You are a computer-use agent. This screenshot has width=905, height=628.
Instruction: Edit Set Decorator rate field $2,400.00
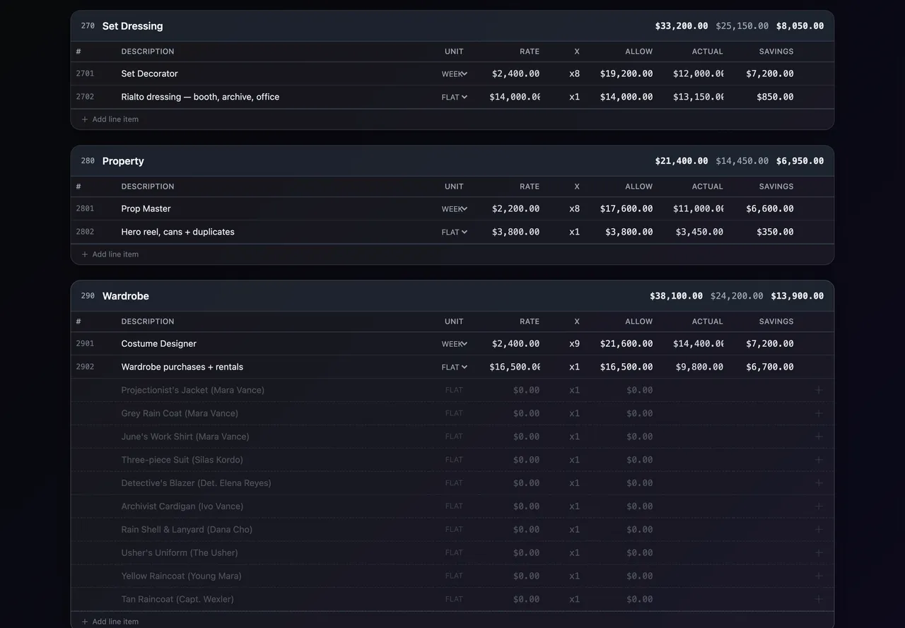[514, 73]
